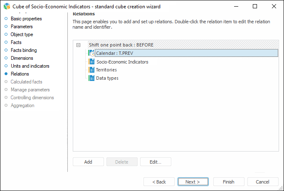
Task: Click the Territories dimension icon
Action: (91, 70)
